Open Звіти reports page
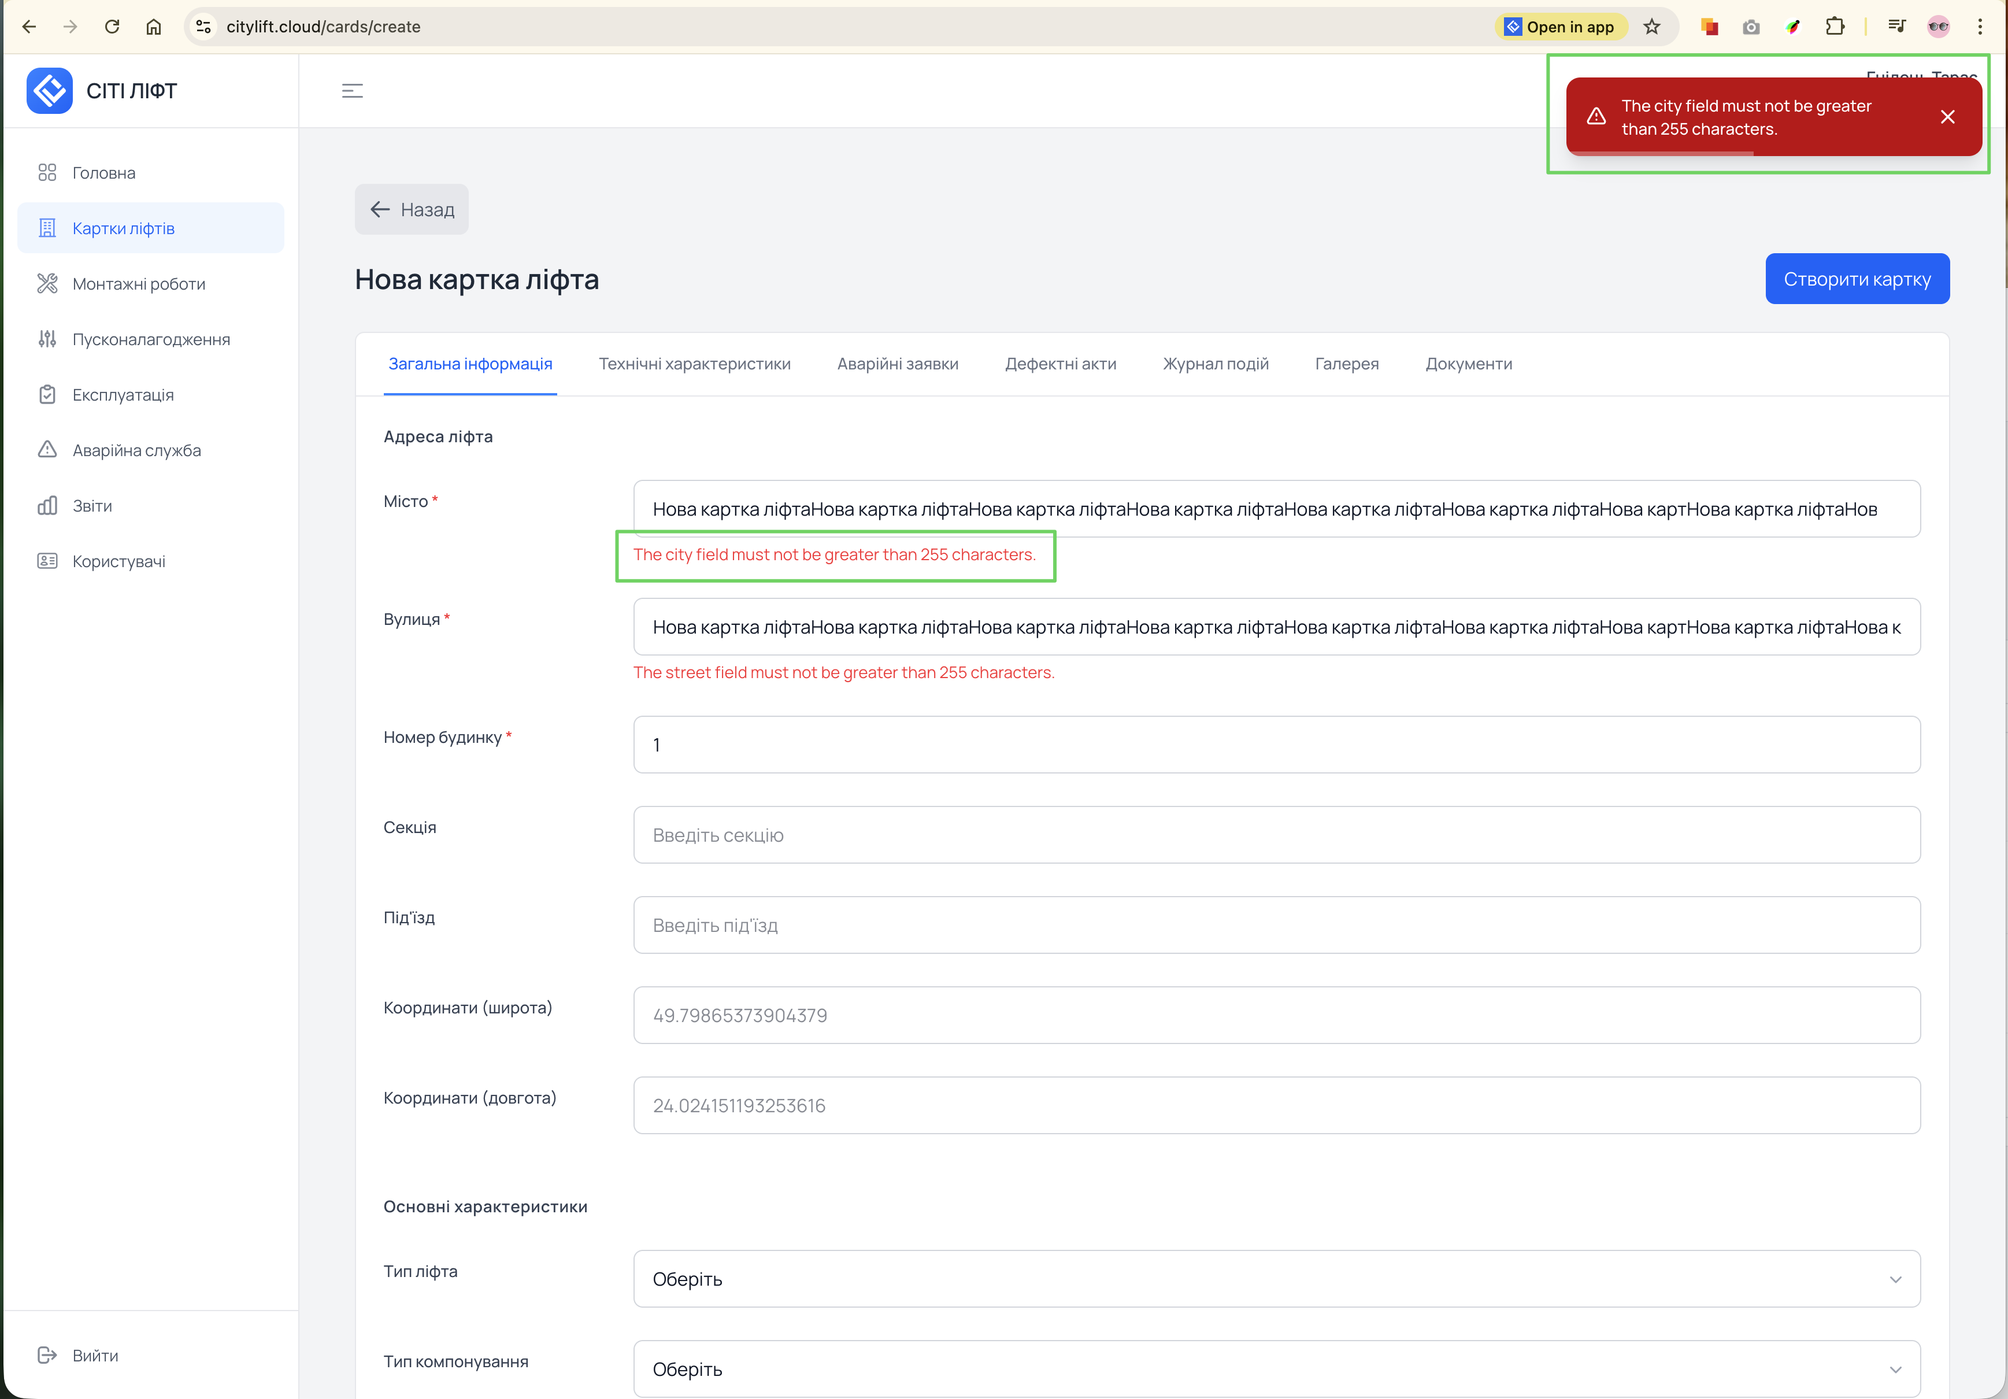Screen dimensions: 2008x1399 point(92,506)
